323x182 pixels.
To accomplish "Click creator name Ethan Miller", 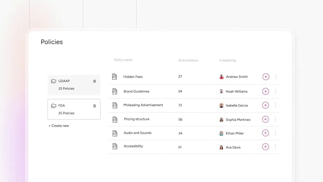I will 235,134.
